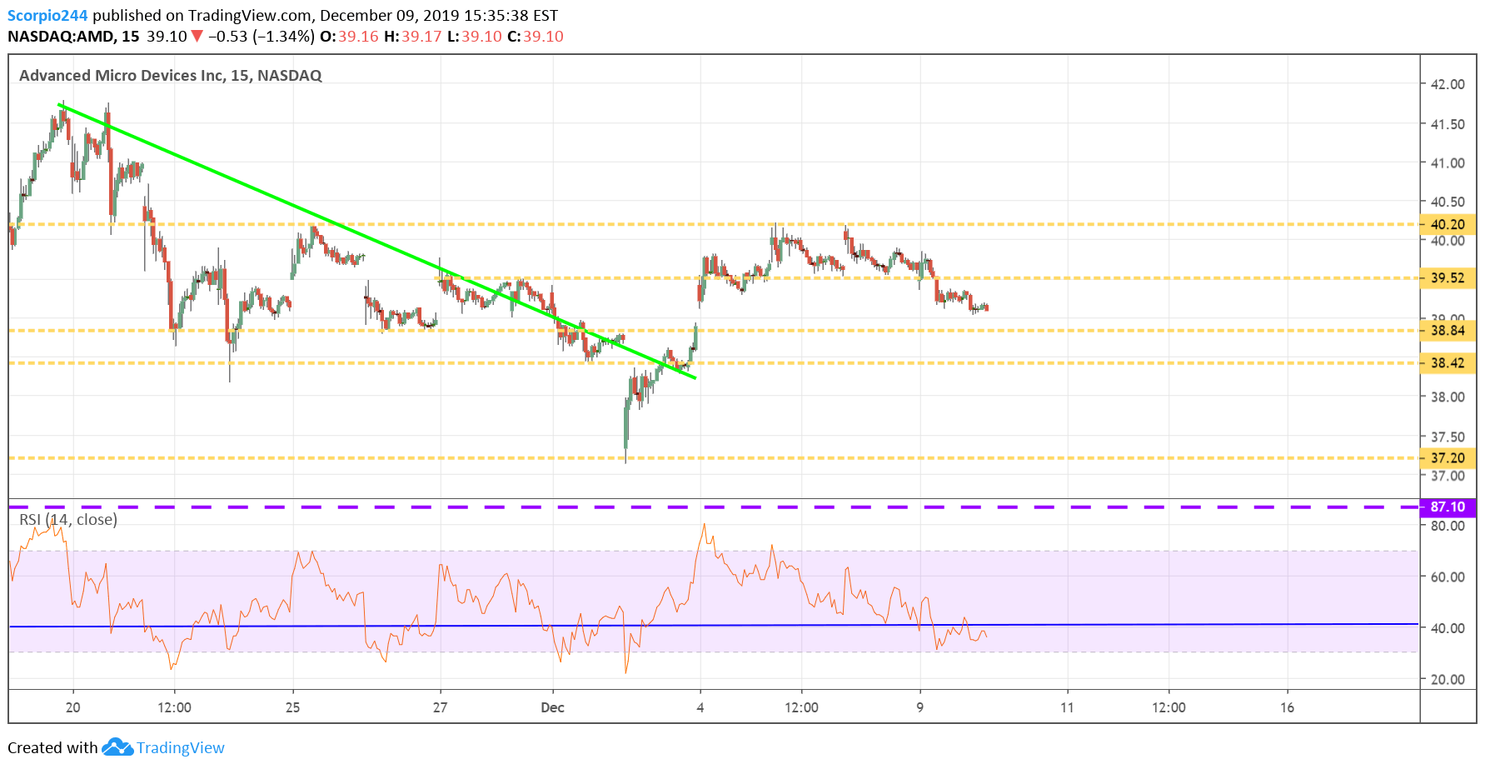Image resolution: width=1485 pixels, height=769 pixels.
Task: Click the blue horizontal RSI line
Action: coord(713,625)
